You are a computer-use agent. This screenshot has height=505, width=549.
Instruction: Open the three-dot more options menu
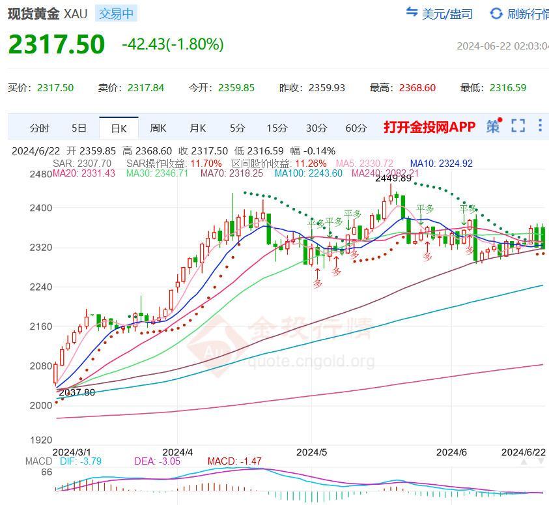tap(540, 126)
